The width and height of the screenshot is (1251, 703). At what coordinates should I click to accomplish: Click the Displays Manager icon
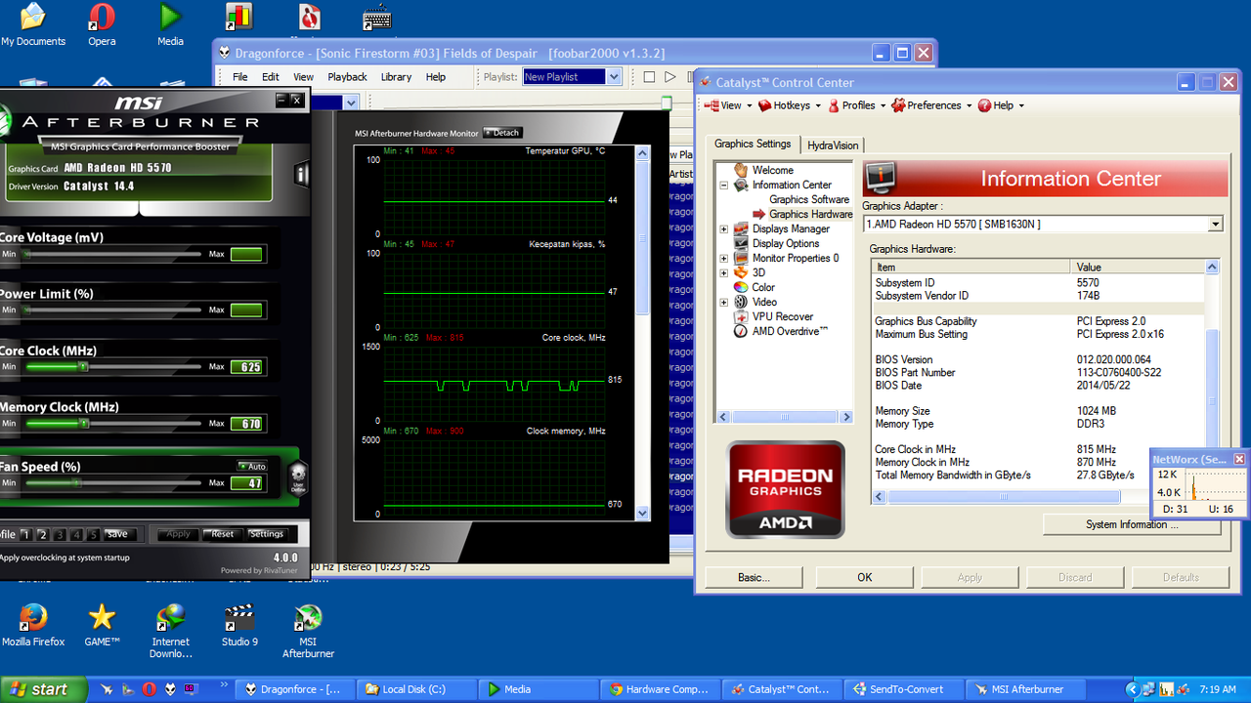tap(741, 228)
